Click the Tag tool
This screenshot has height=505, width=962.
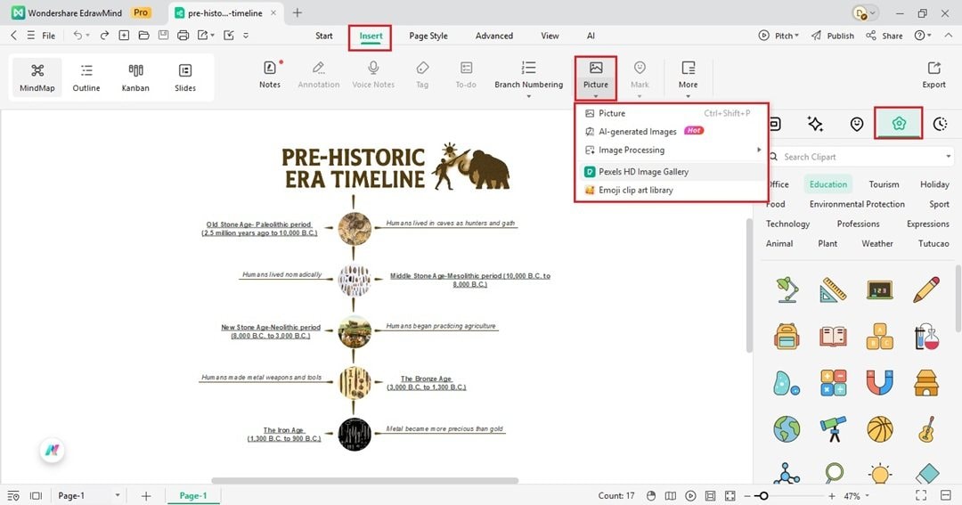click(x=422, y=75)
